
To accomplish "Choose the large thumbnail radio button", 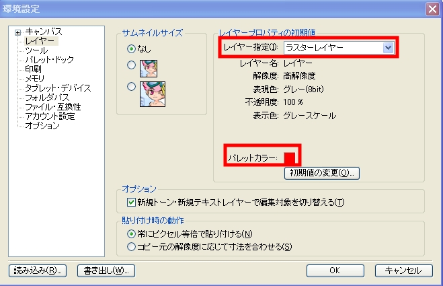I will (131, 86).
